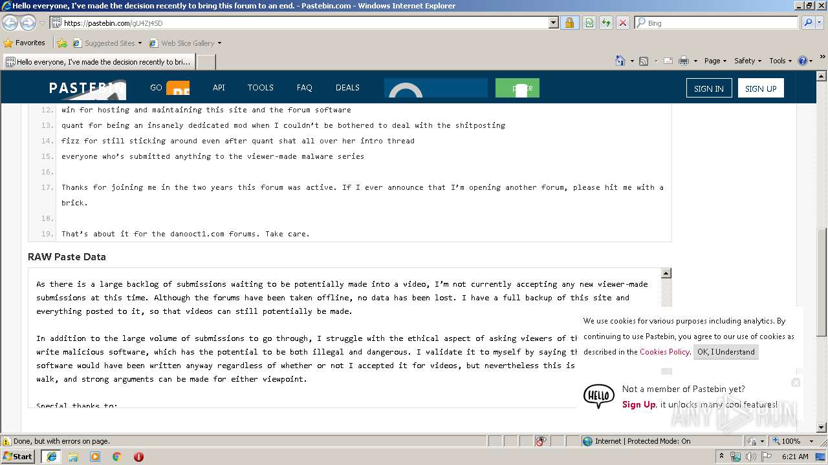Click the volume speaker tray icon
Screen dimensions: 828x465
click(751, 457)
